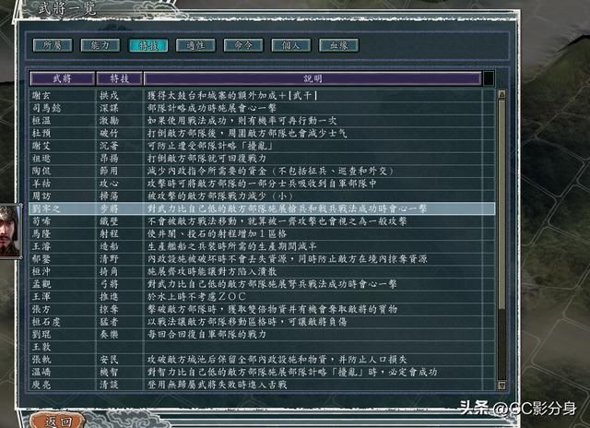Select officer 謝玄 in the list
The height and width of the screenshot is (428, 590).
click(60, 95)
